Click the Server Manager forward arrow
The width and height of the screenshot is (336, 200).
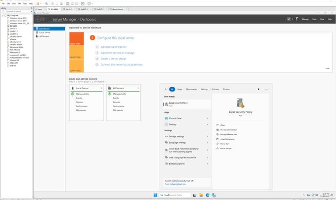43,19
